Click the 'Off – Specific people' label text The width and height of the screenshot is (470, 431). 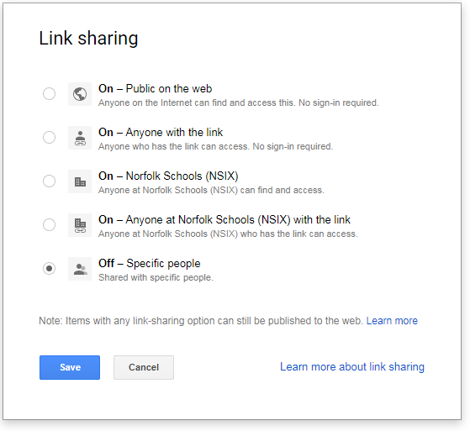(x=150, y=264)
